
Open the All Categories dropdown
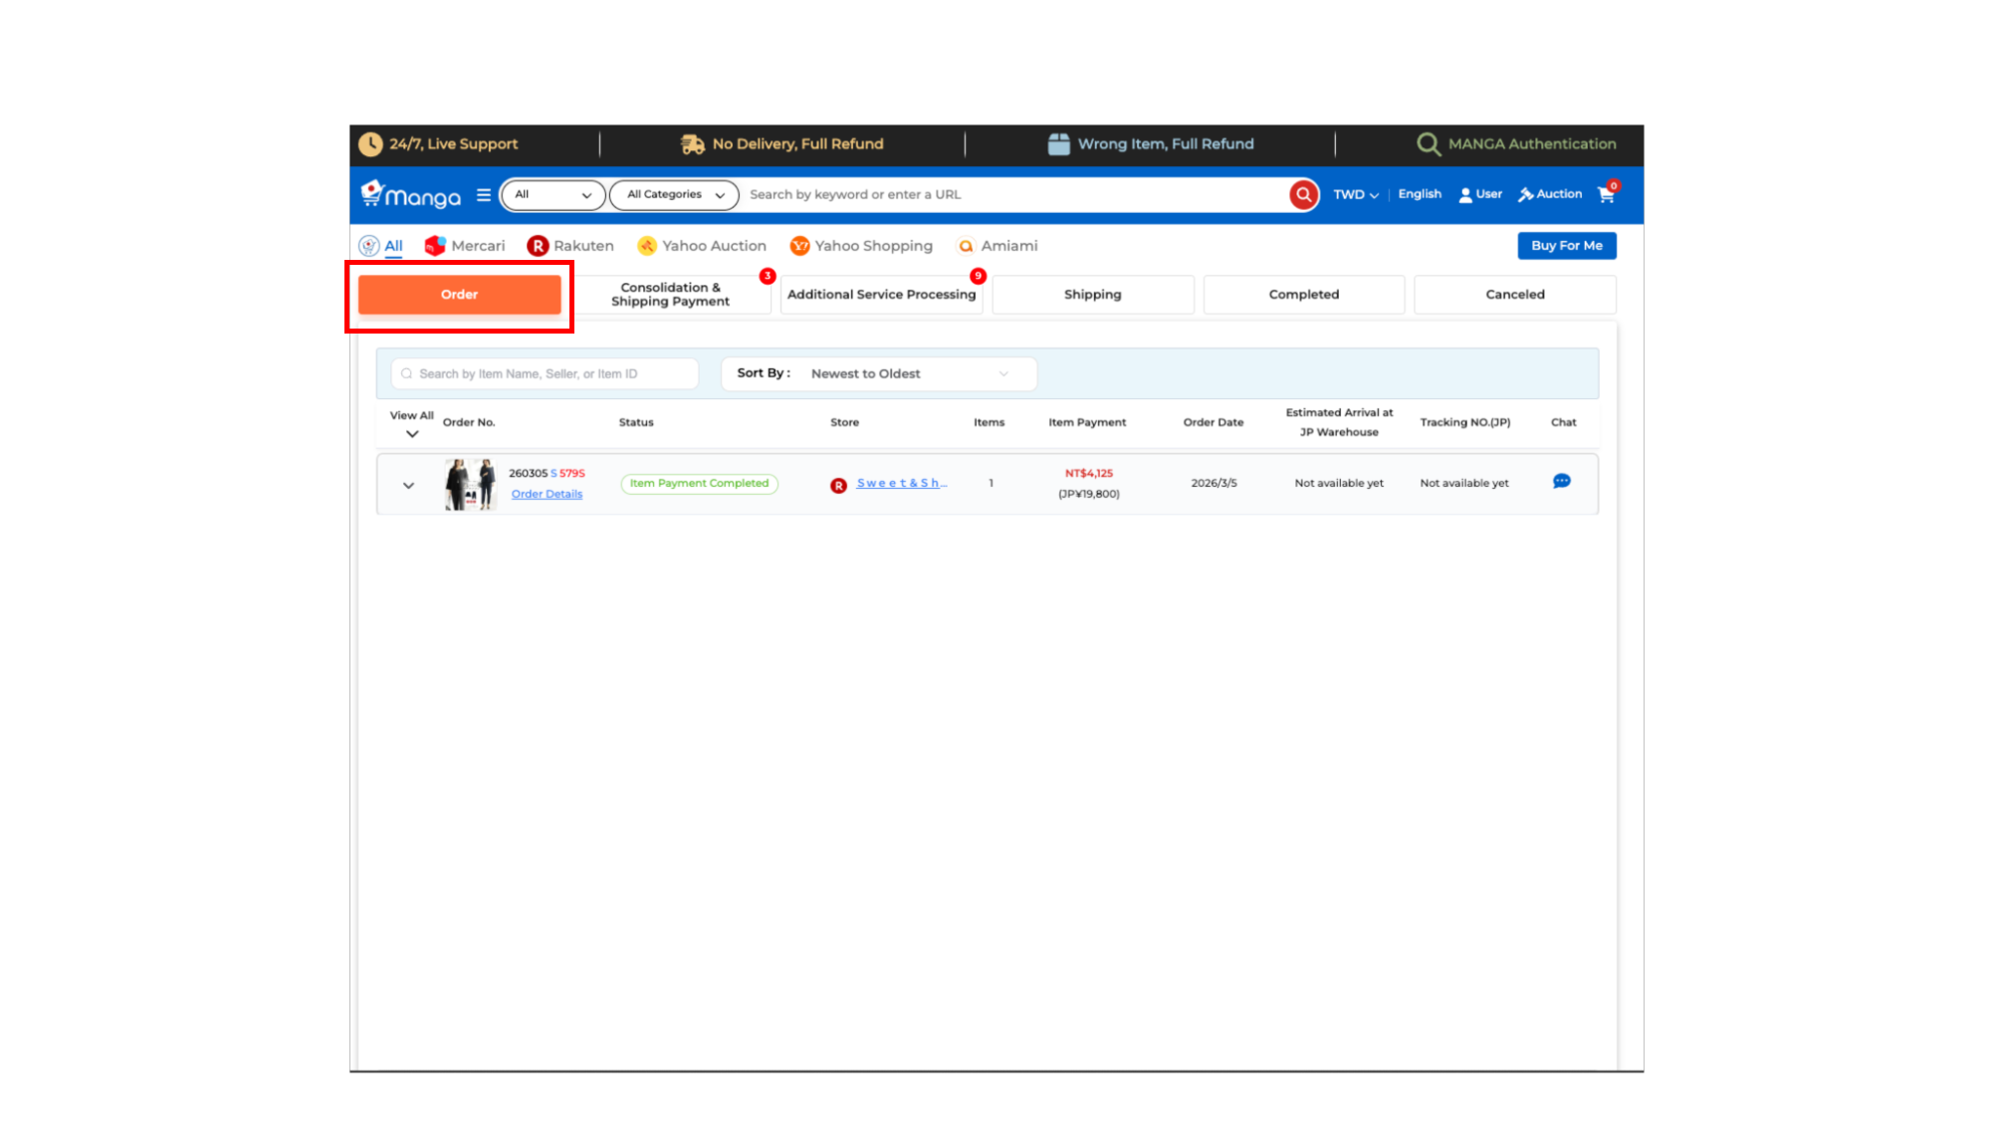pos(674,195)
